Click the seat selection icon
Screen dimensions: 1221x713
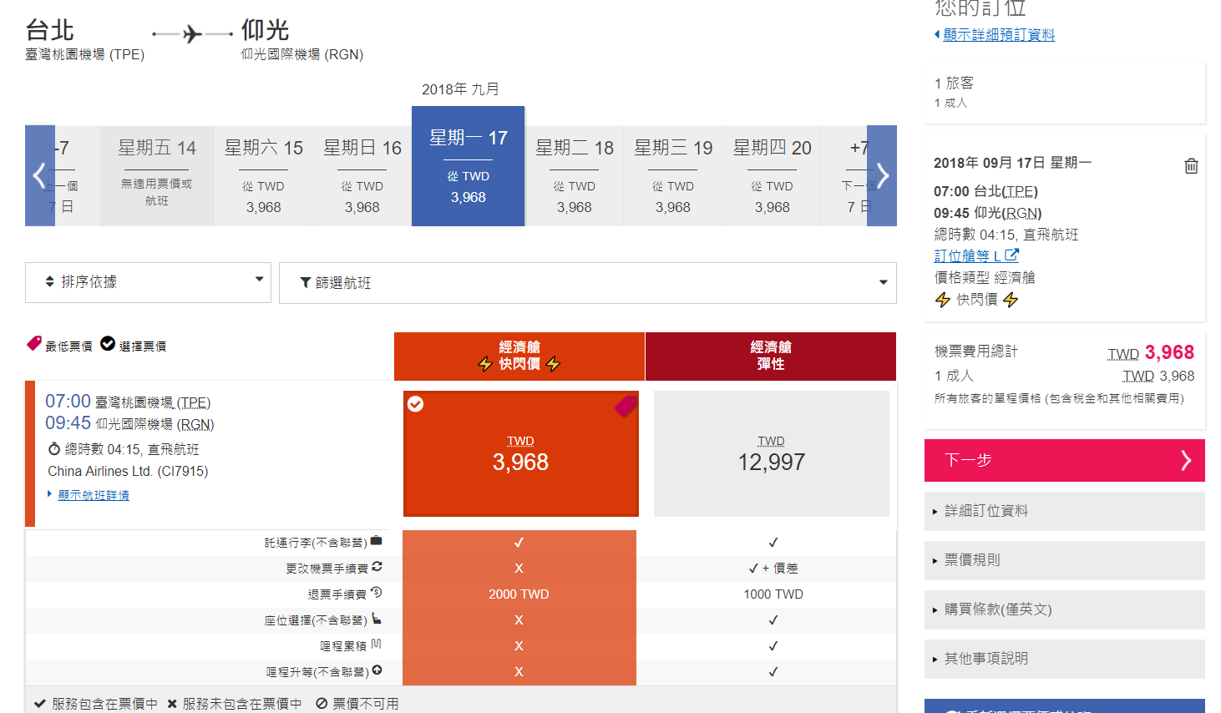point(377,619)
